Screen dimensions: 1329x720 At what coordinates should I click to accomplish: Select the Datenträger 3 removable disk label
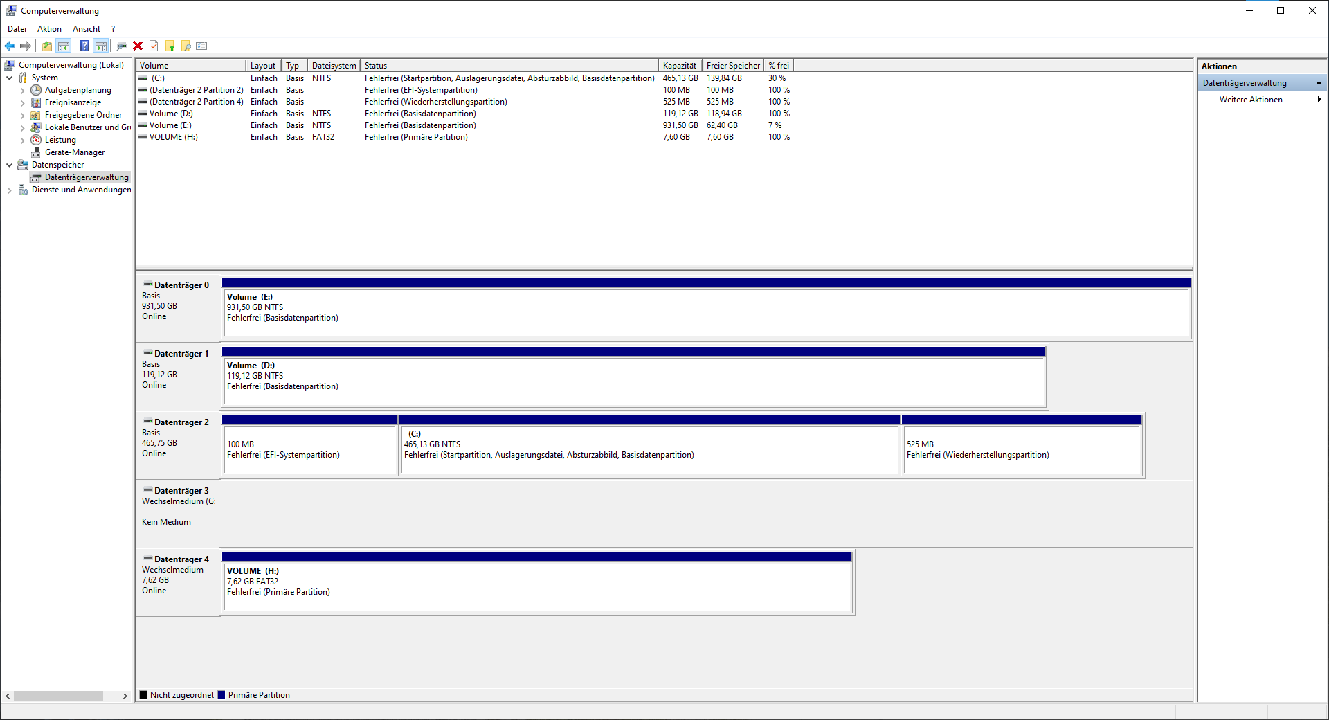coord(179,514)
